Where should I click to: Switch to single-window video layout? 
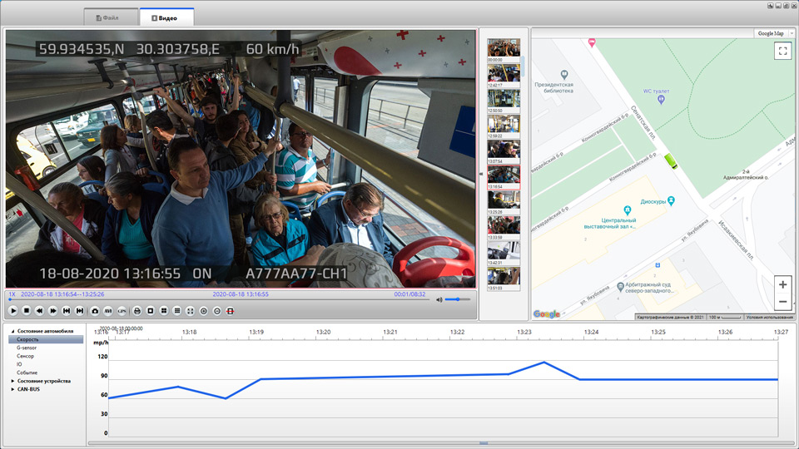[x=151, y=310]
